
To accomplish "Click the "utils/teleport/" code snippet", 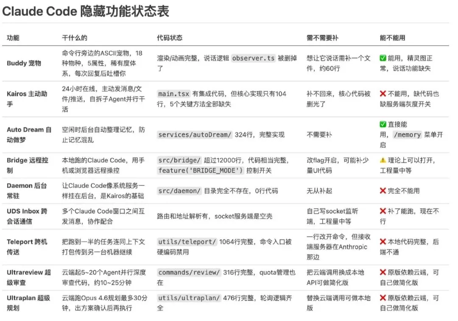I will coord(187,242).
